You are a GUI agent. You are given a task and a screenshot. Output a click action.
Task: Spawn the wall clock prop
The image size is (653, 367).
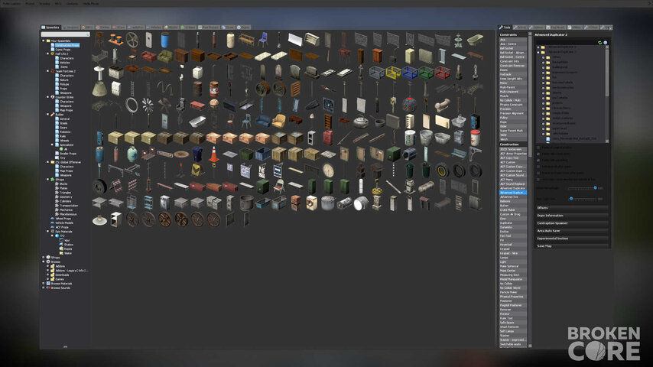tap(328, 171)
